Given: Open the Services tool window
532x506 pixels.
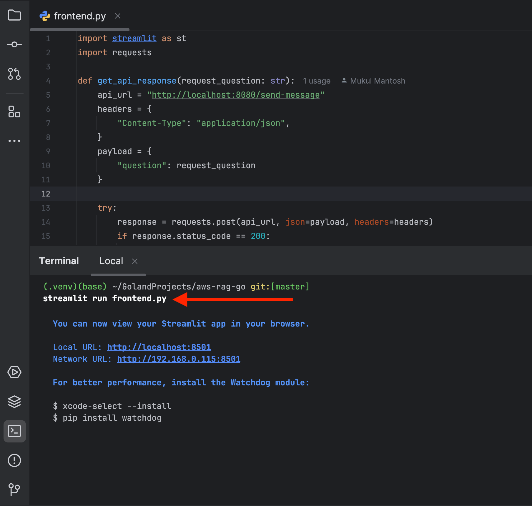Looking at the screenshot, I should (x=14, y=372).
